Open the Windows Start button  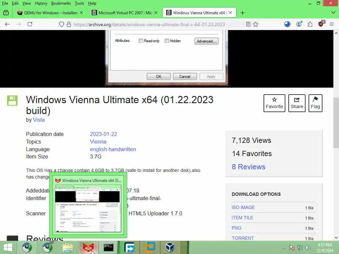click(x=8, y=247)
